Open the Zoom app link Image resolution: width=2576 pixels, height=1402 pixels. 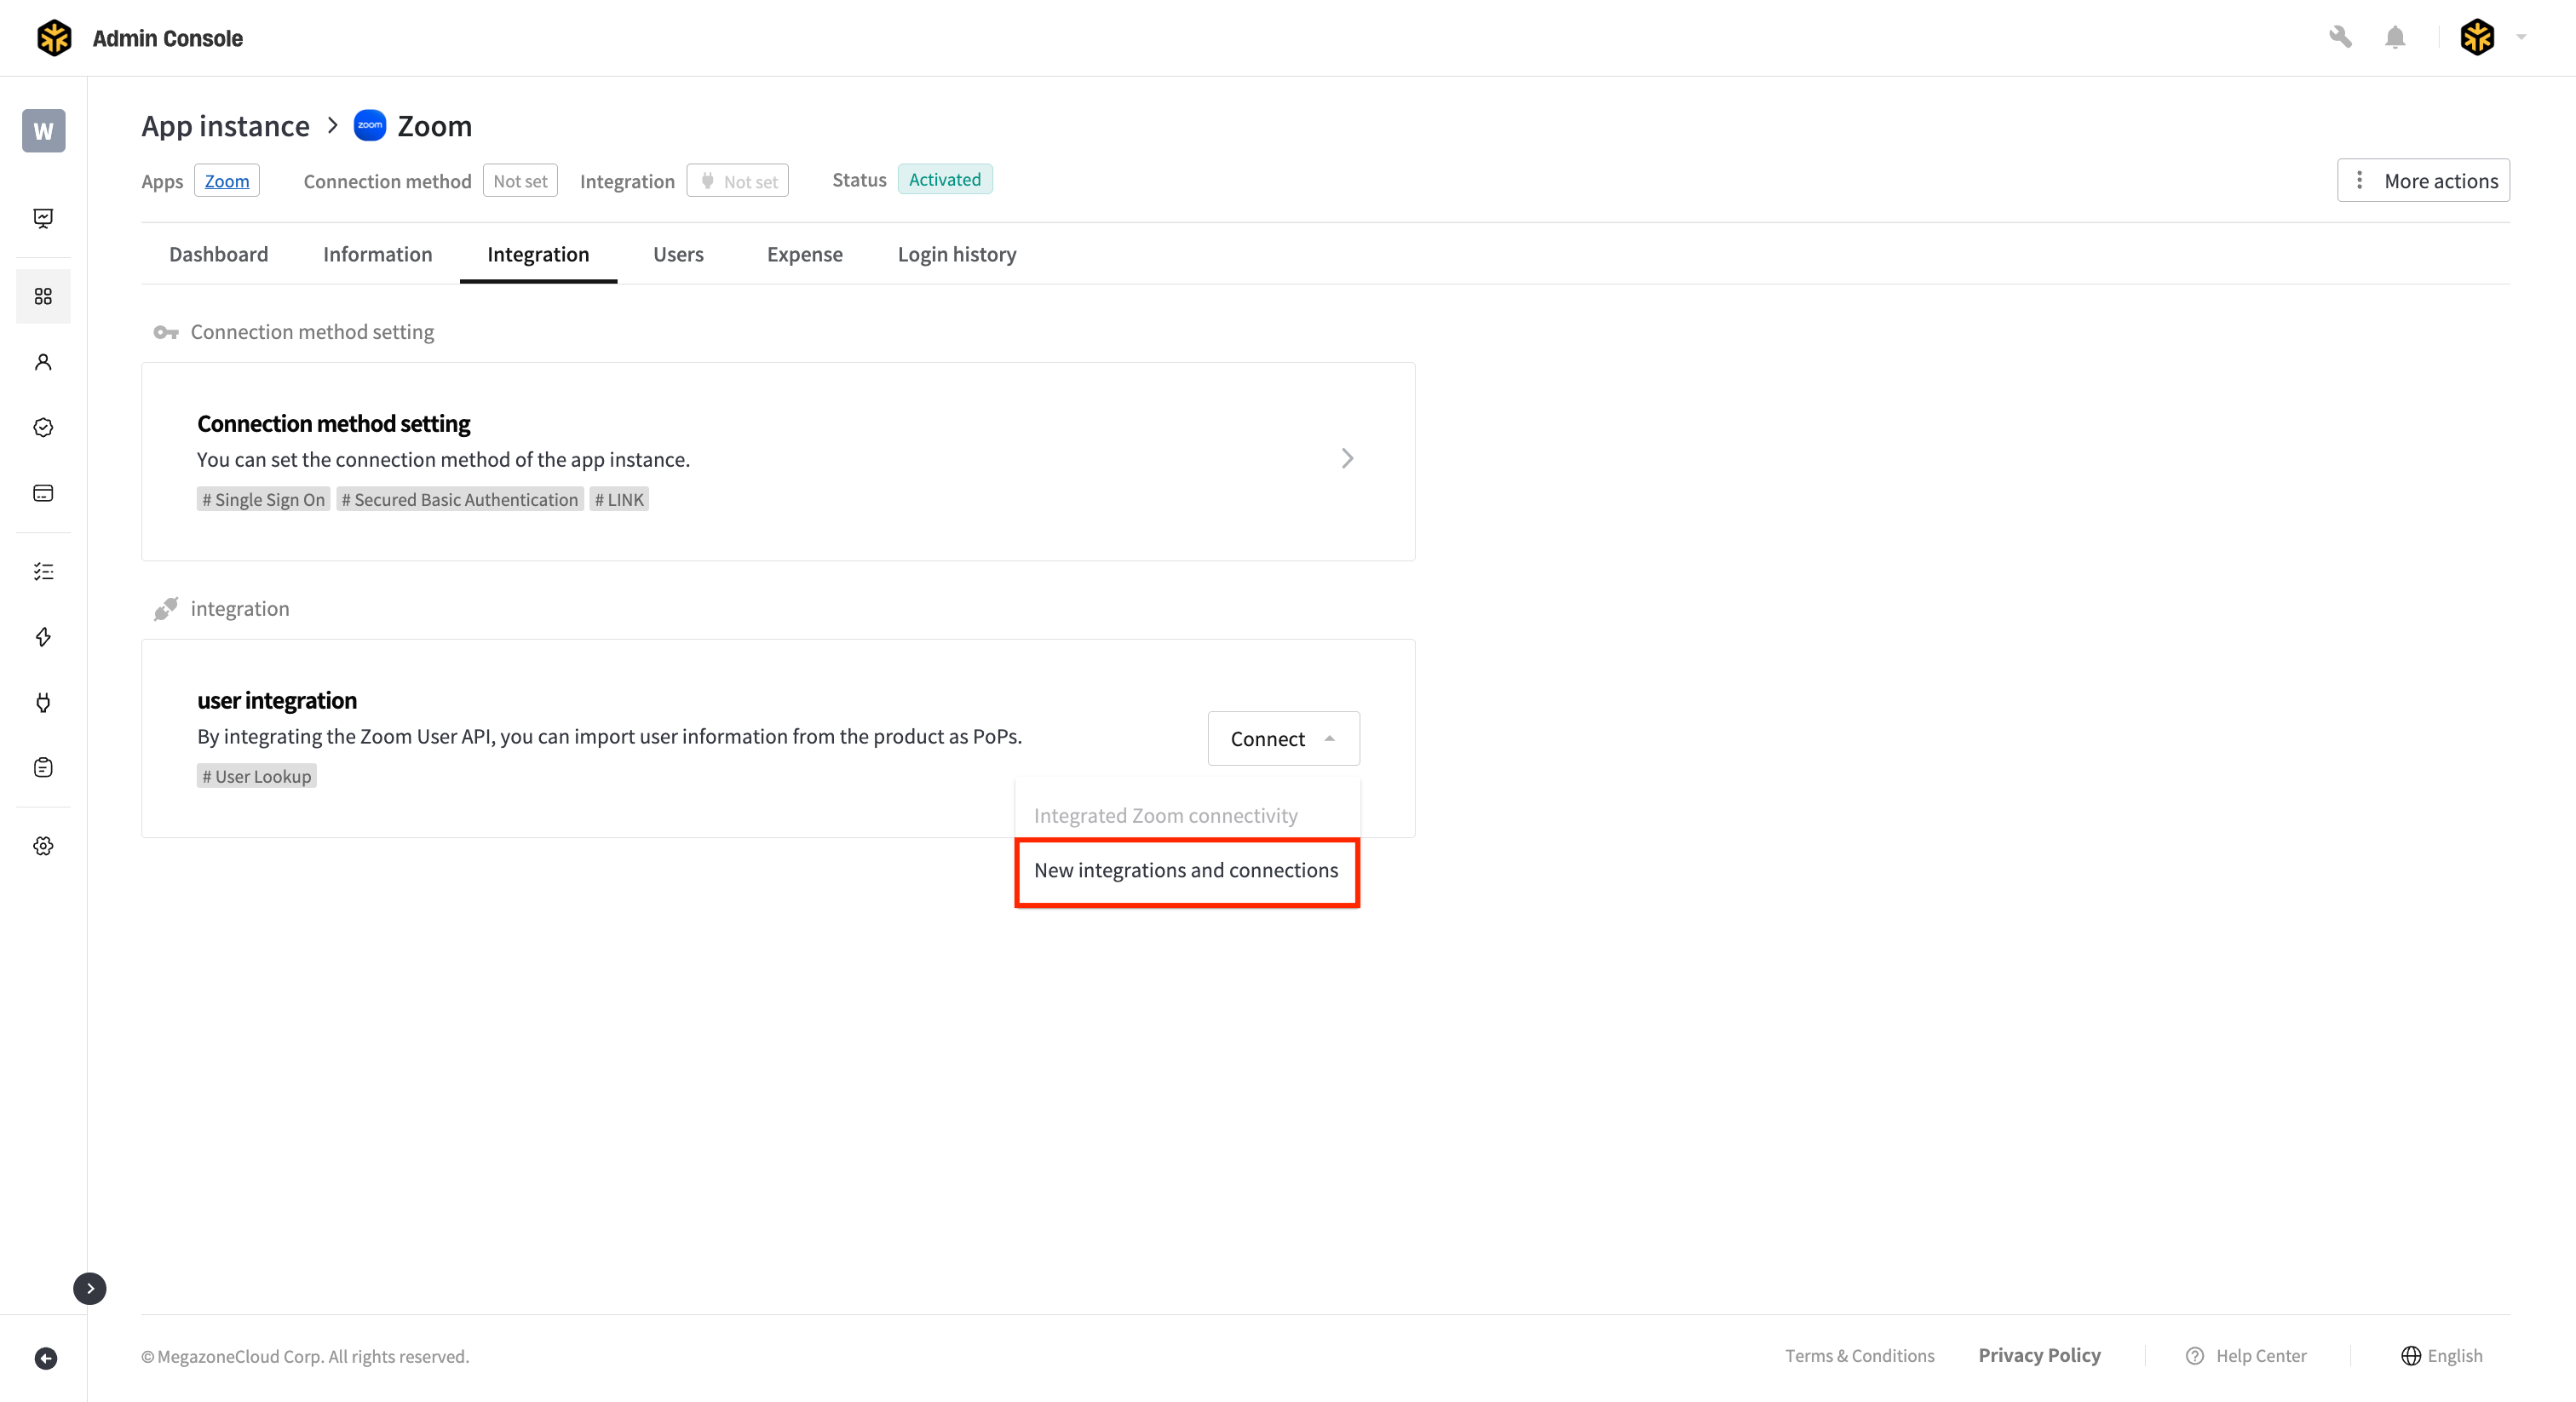227,181
